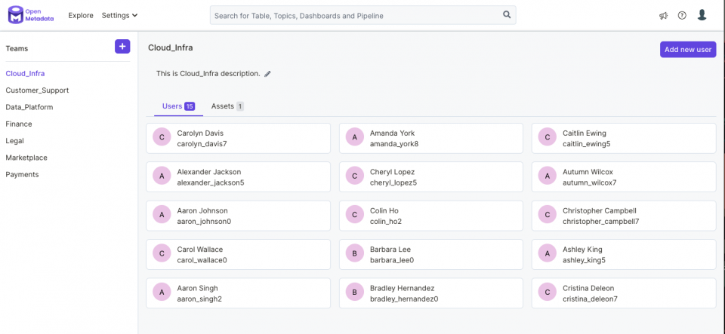Viewport: 725px width, 334px height.
Task: Open the Explore menu item
Action: coord(81,15)
